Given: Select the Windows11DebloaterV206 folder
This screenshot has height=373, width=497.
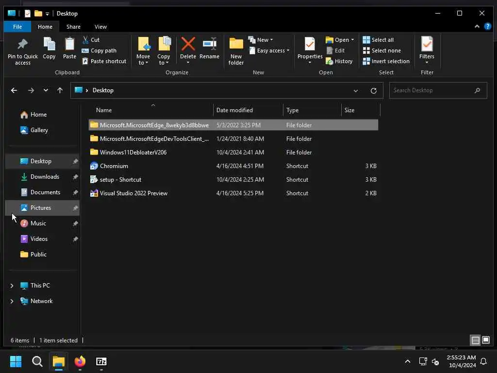Looking at the screenshot, I should pyautogui.click(x=233, y=152).
